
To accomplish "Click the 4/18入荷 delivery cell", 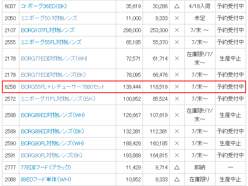I will pyautogui.click(x=200, y=6).
